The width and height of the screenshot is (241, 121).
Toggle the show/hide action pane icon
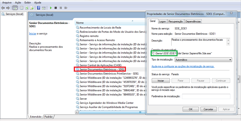click(44, 8)
